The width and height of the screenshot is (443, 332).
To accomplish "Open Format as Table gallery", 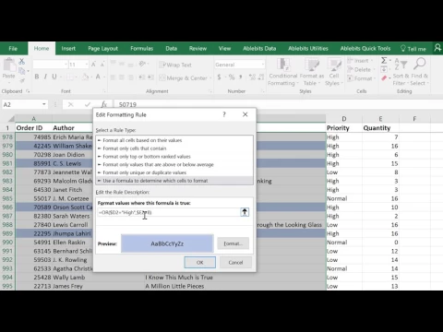I will [x=312, y=73].
